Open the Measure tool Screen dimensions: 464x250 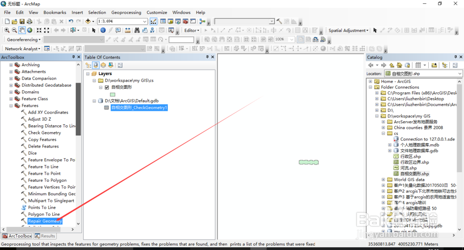pos(128,30)
